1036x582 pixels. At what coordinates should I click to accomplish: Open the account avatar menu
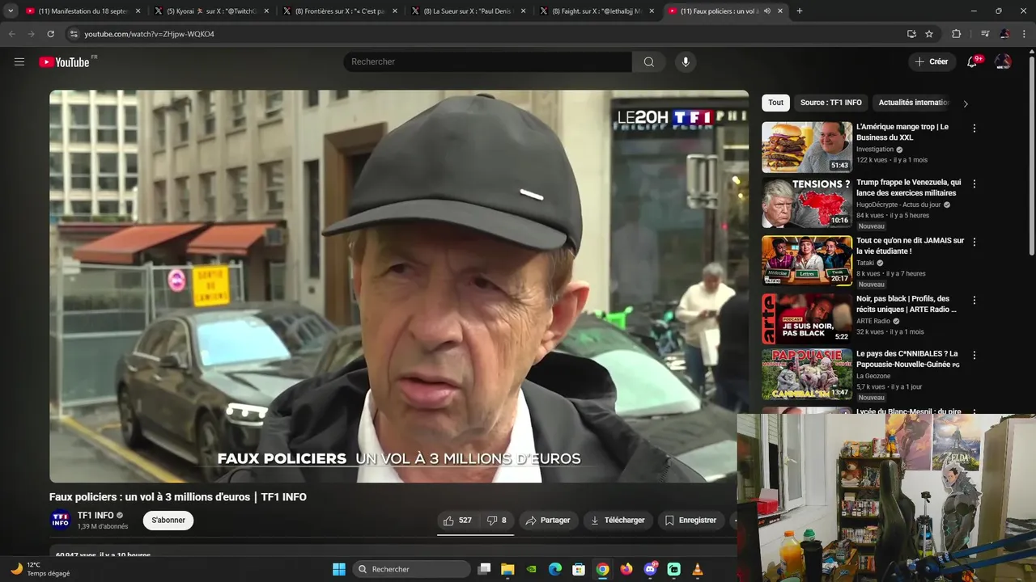pyautogui.click(x=1003, y=62)
